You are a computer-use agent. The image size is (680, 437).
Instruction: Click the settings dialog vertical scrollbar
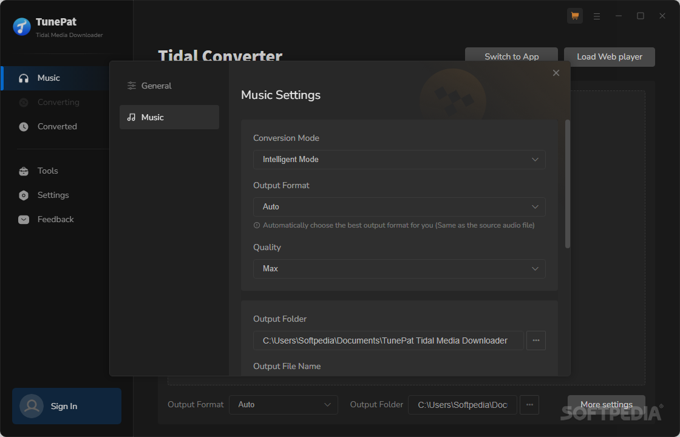tap(567, 184)
